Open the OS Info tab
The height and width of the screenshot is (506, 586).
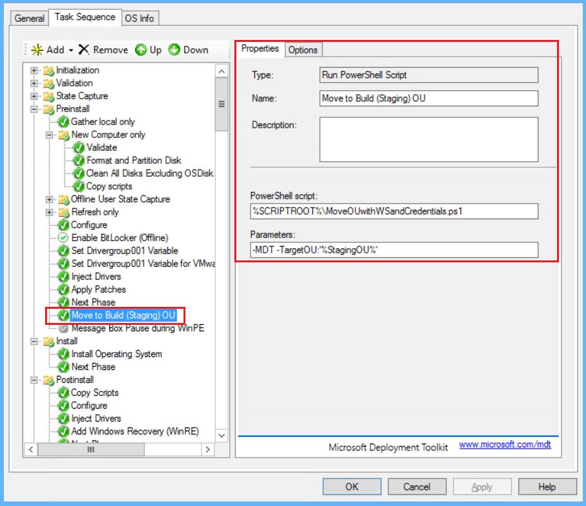tap(139, 18)
